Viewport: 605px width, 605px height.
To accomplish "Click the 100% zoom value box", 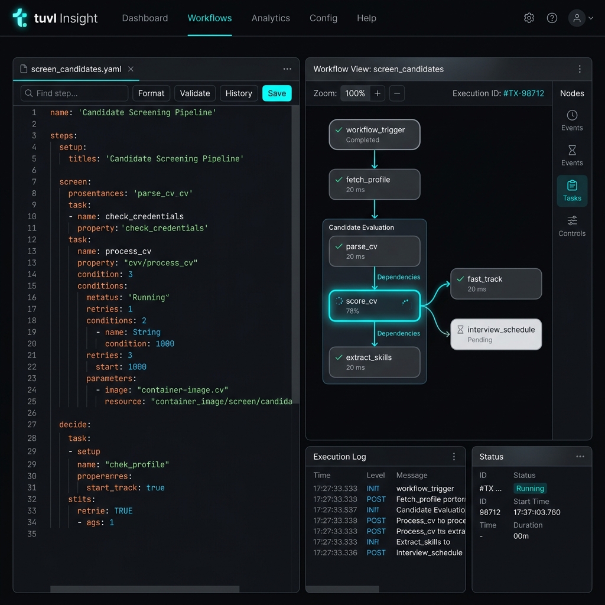I will point(354,93).
